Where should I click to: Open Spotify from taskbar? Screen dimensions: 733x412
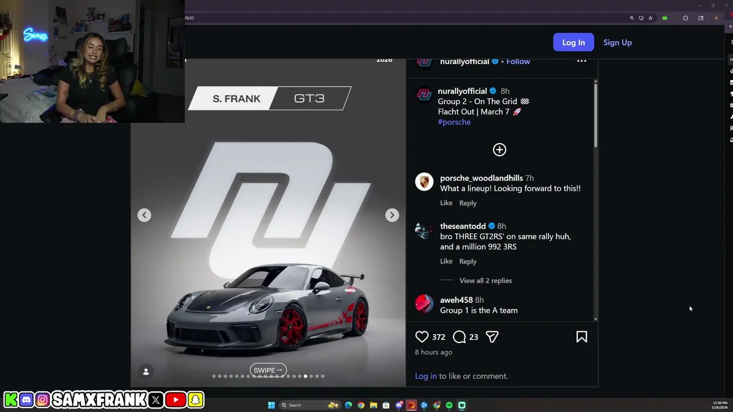(449, 405)
